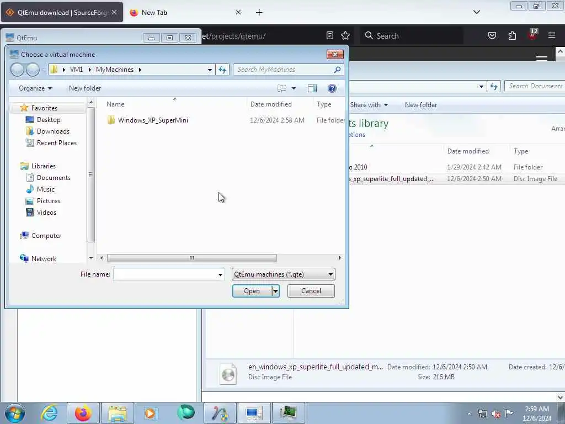Open the Windows_XP_SuperMini folder
Image resolution: width=565 pixels, height=424 pixels.
(153, 120)
